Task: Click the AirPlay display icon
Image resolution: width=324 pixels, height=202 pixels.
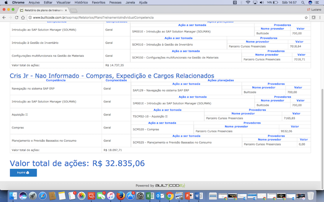Action: pos(255,2)
